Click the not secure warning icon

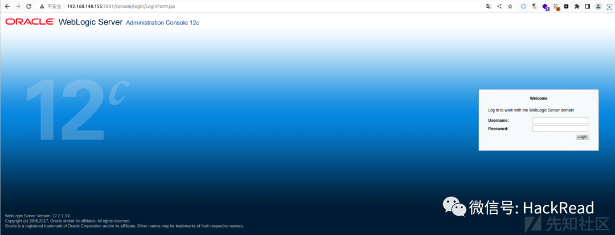click(42, 6)
